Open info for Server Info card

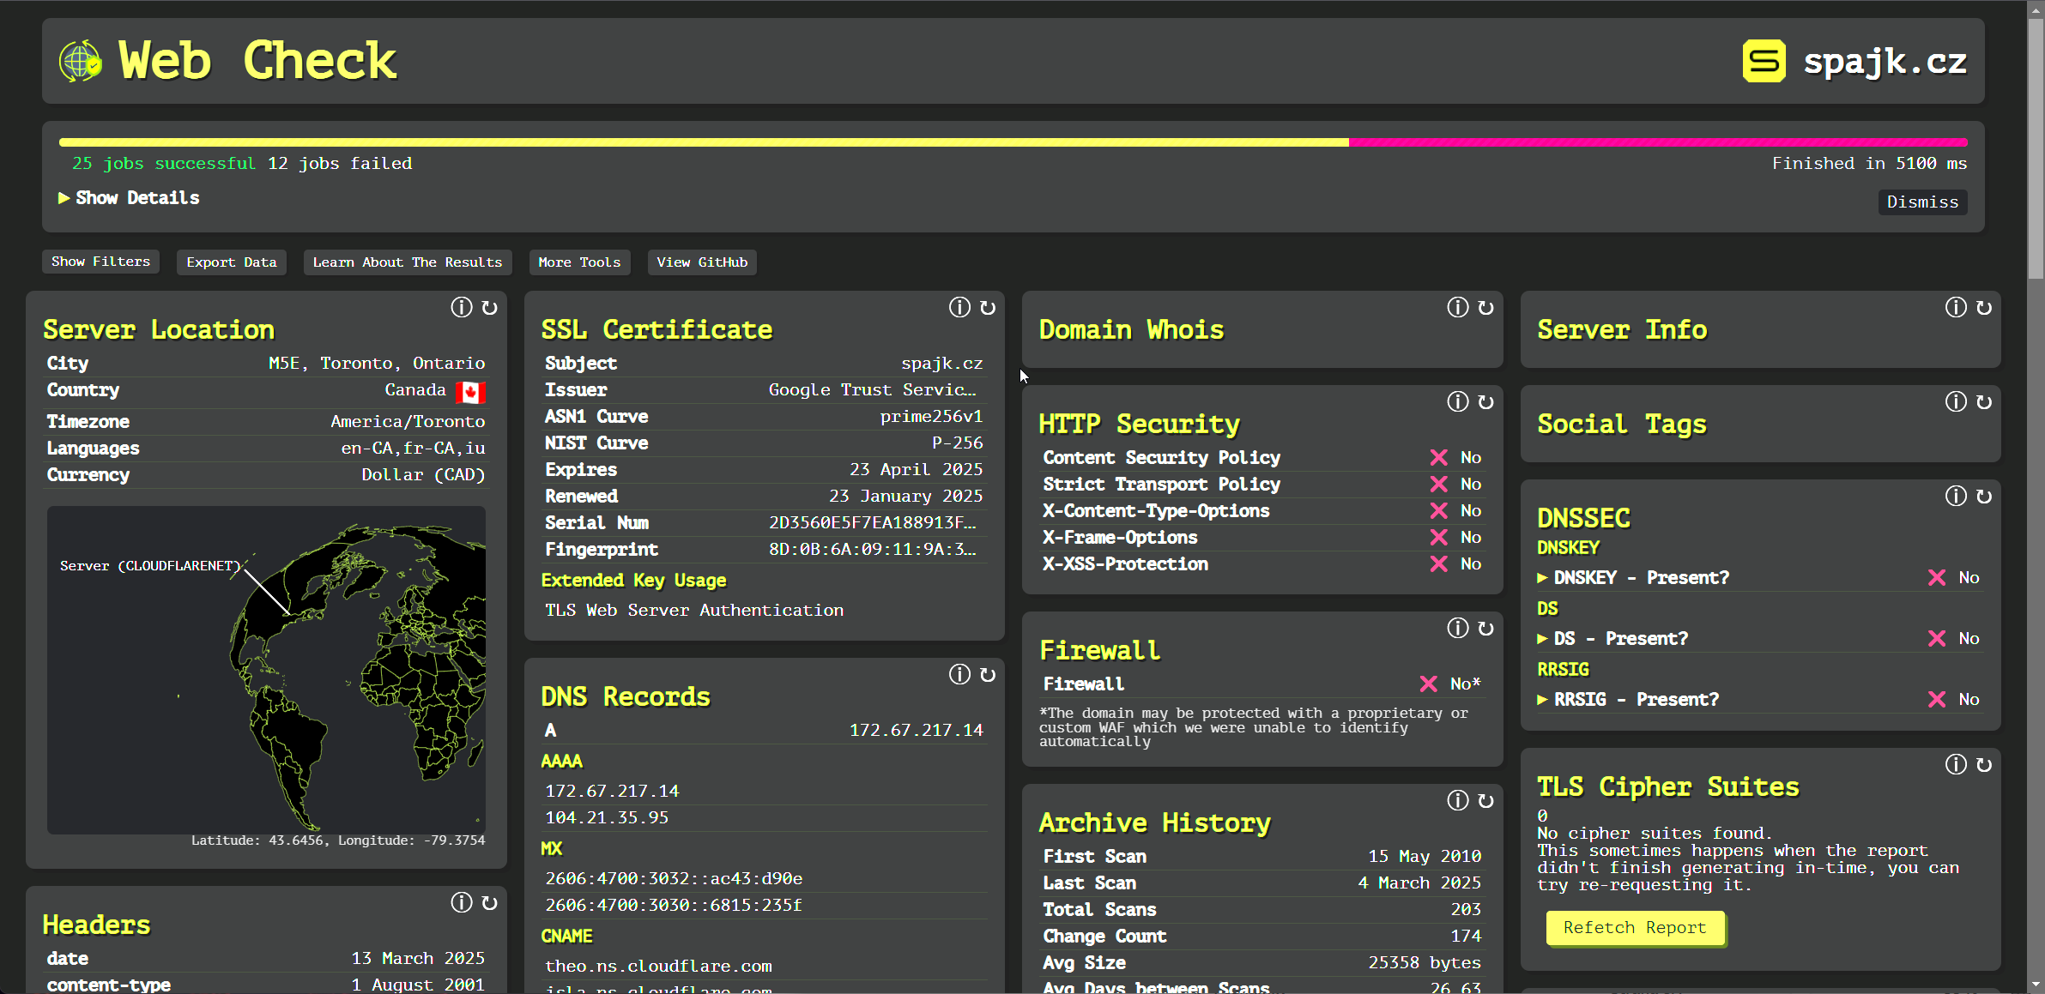click(x=1956, y=307)
